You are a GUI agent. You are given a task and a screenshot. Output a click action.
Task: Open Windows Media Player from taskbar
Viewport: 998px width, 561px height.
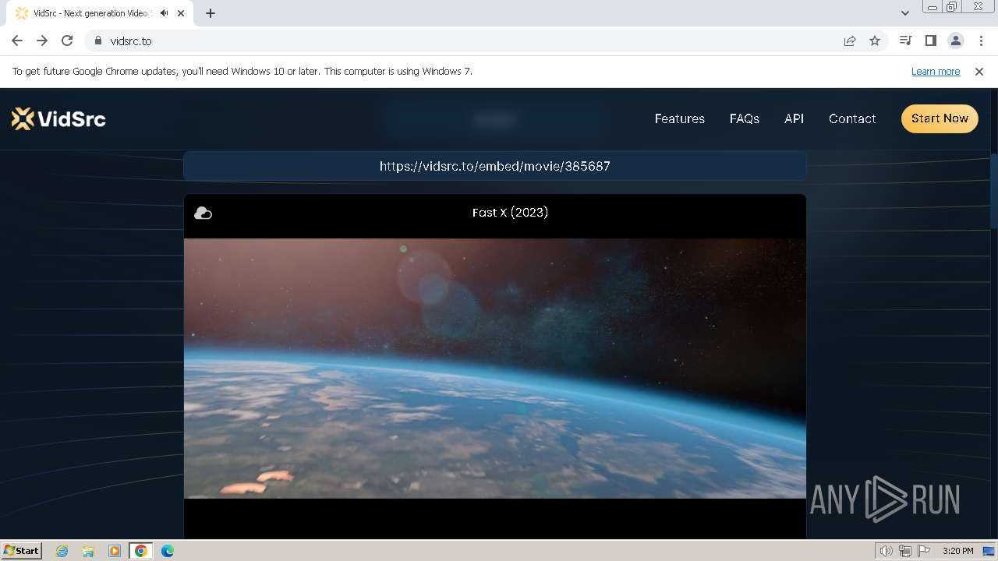(115, 551)
